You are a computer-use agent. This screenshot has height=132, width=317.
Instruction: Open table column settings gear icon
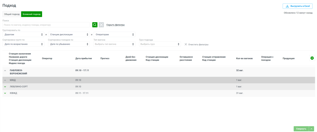coord(312,58)
